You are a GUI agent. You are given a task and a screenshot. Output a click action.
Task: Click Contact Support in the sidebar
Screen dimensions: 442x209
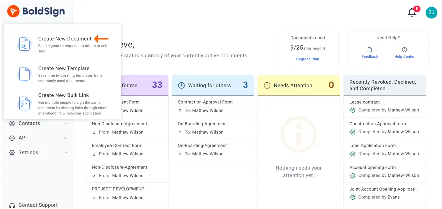[x=38, y=205]
